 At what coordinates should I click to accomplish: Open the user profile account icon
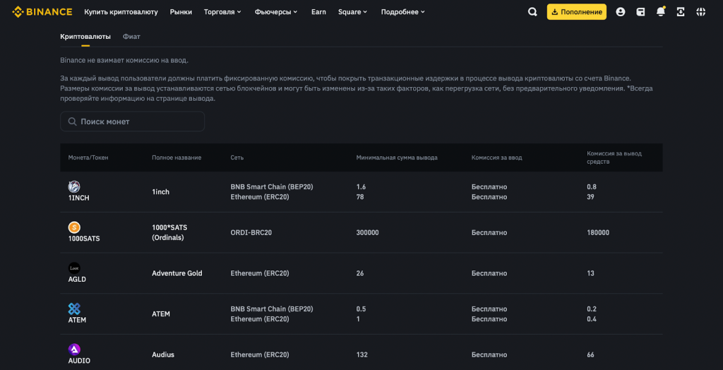point(620,12)
